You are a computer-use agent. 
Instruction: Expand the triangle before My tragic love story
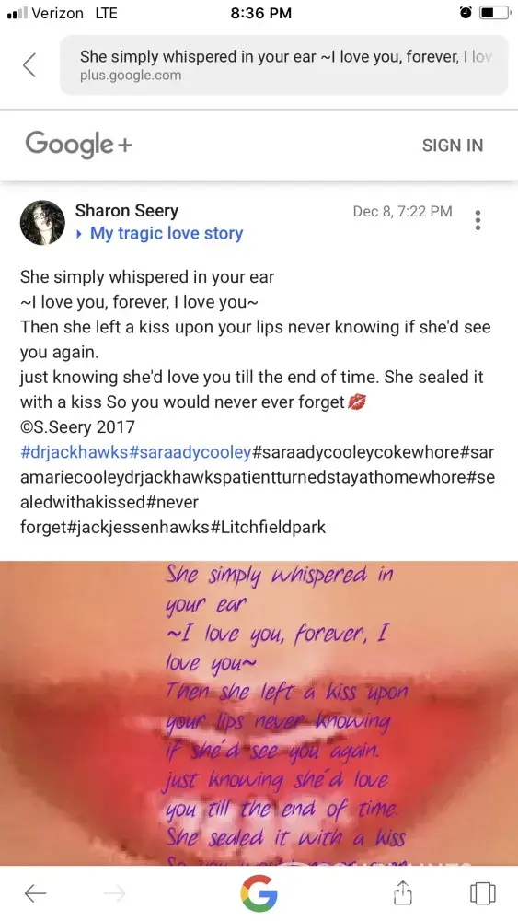[80, 234]
